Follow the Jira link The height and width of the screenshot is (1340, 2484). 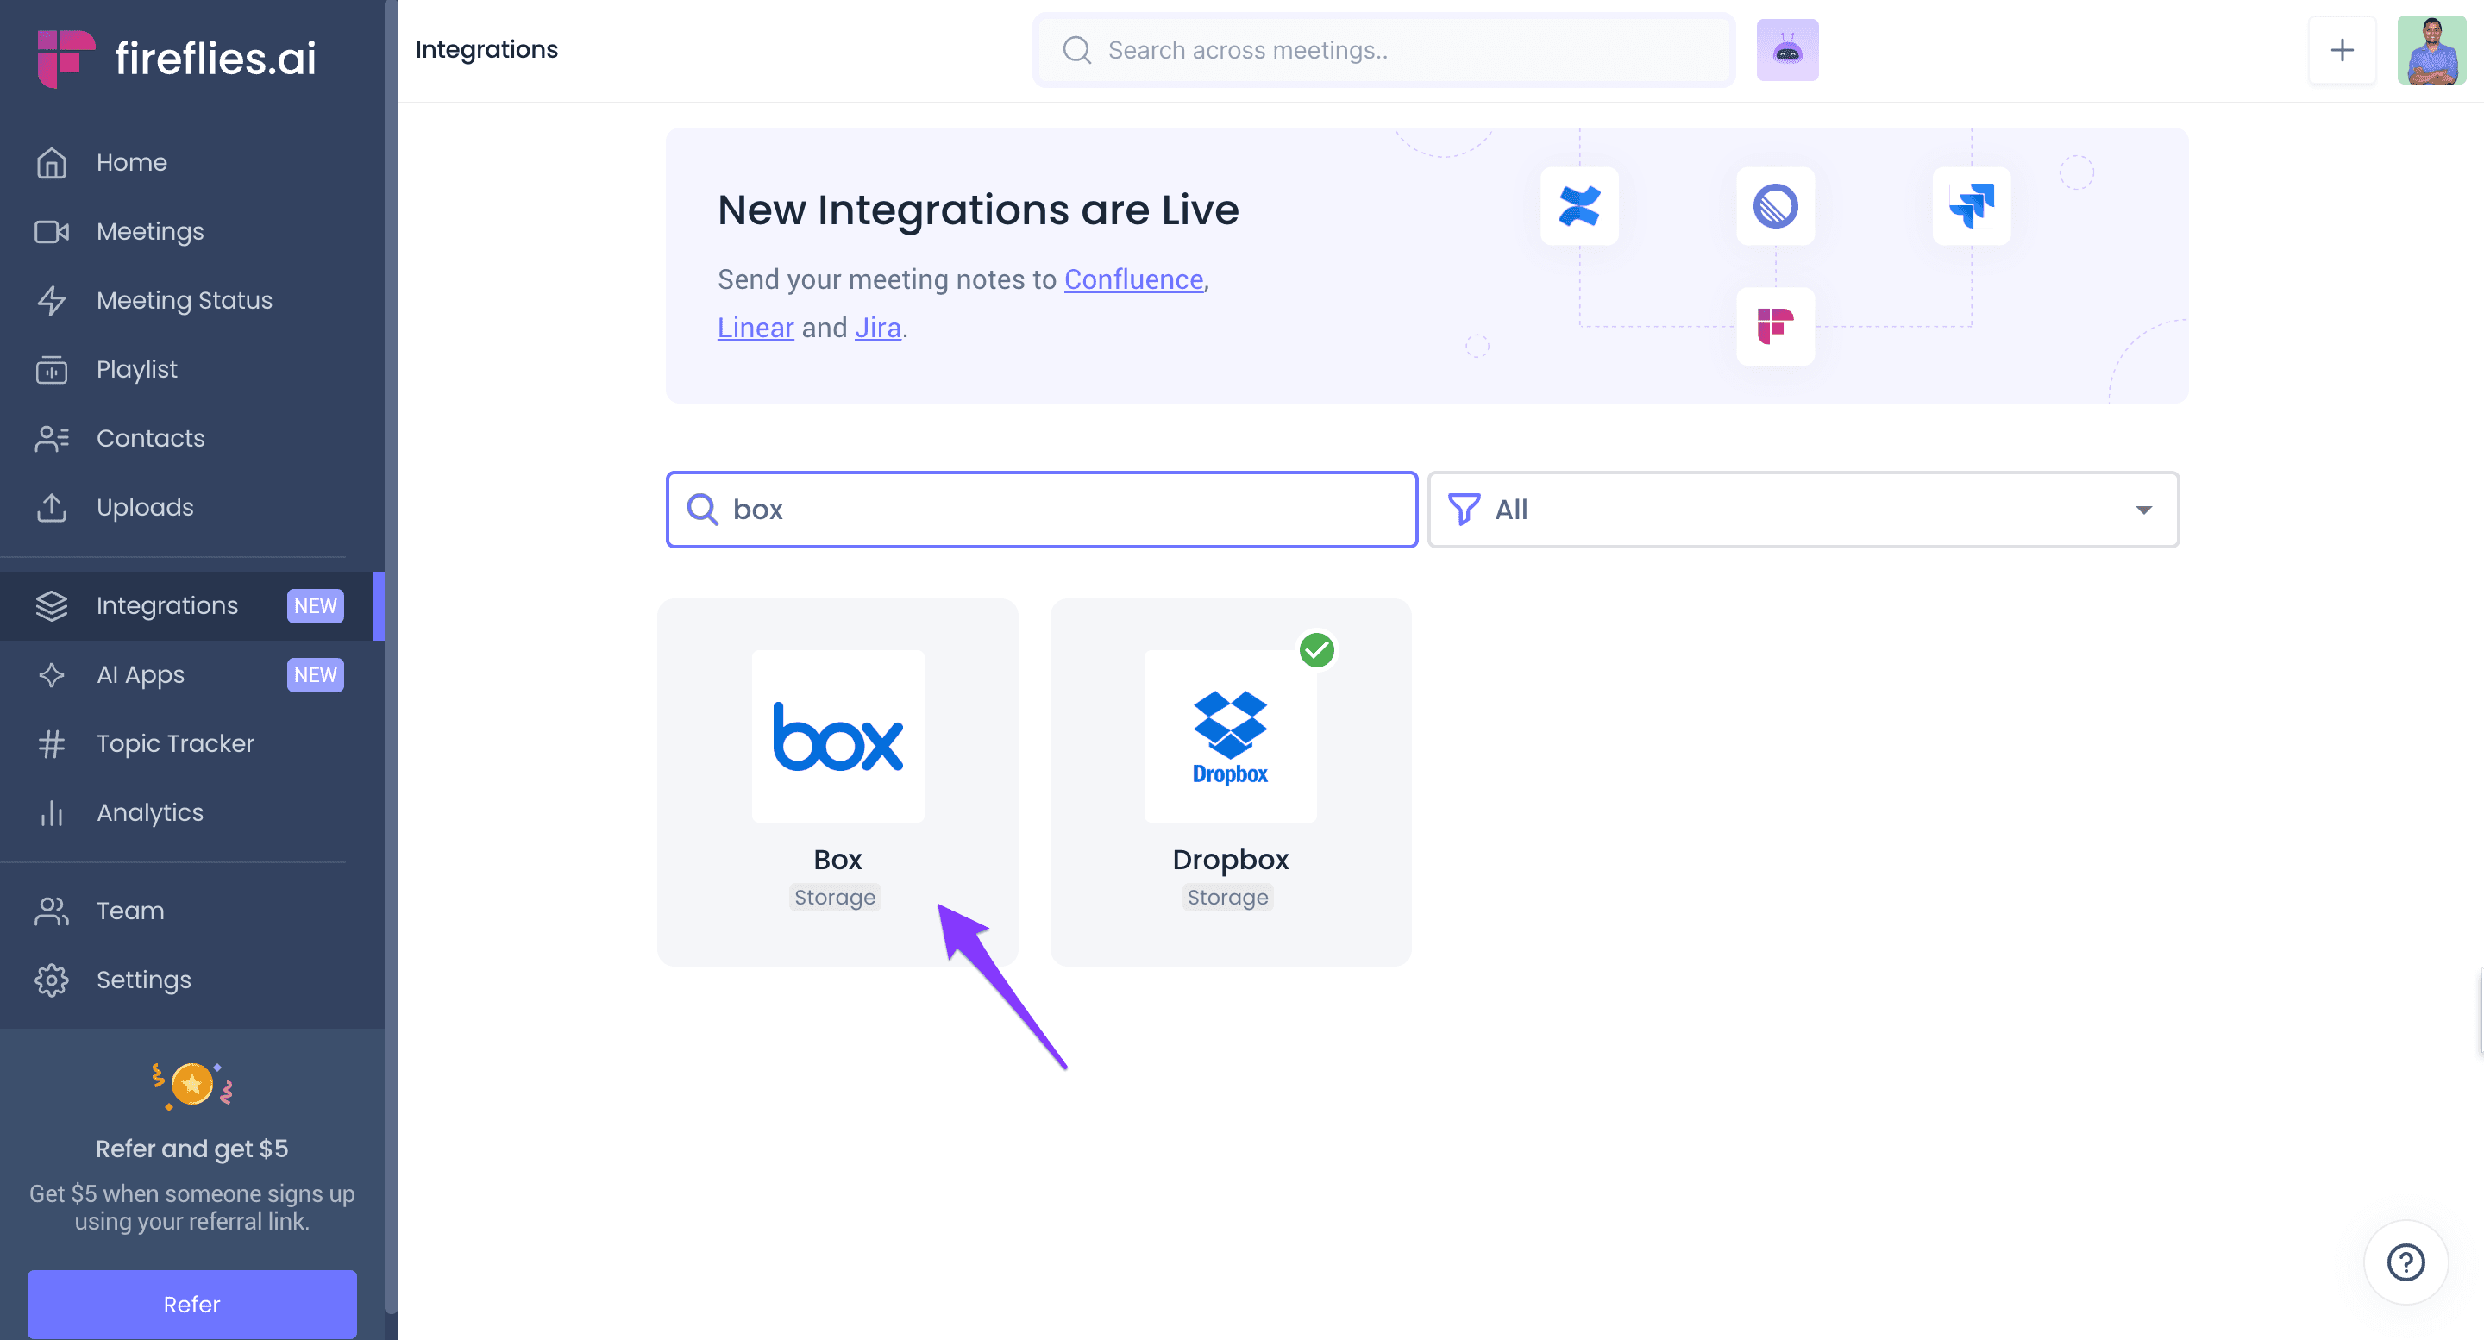(x=877, y=328)
